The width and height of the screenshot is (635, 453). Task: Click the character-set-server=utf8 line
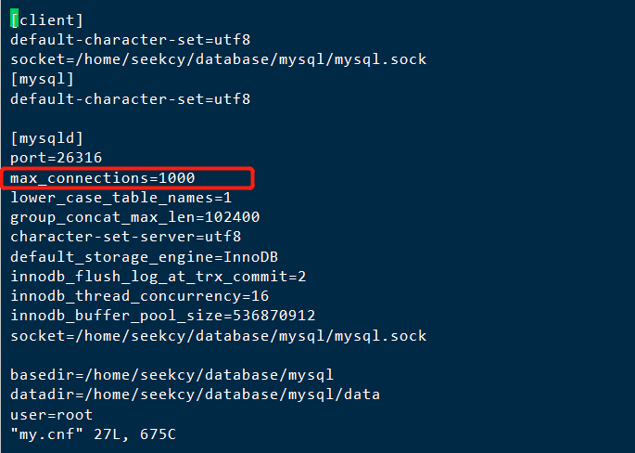click(126, 237)
